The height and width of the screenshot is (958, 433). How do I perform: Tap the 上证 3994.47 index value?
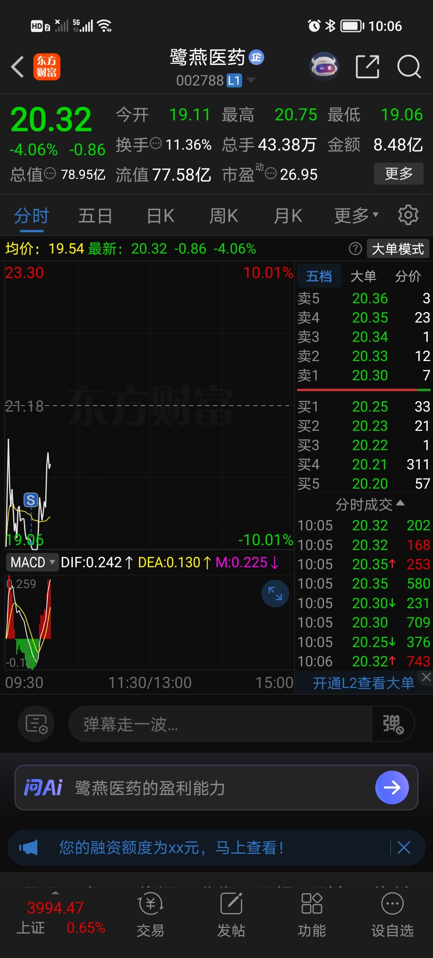(55, 907)
